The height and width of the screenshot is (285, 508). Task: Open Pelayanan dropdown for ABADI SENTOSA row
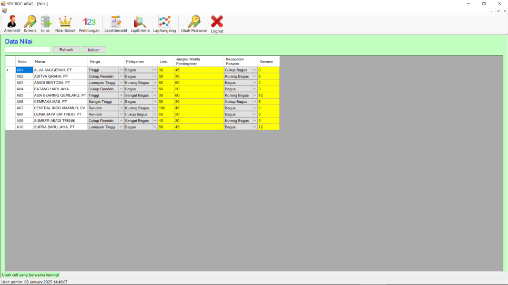click(x=155, y=82)
